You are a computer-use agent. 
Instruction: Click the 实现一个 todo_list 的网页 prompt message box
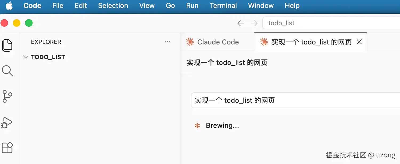click(295, 100)
